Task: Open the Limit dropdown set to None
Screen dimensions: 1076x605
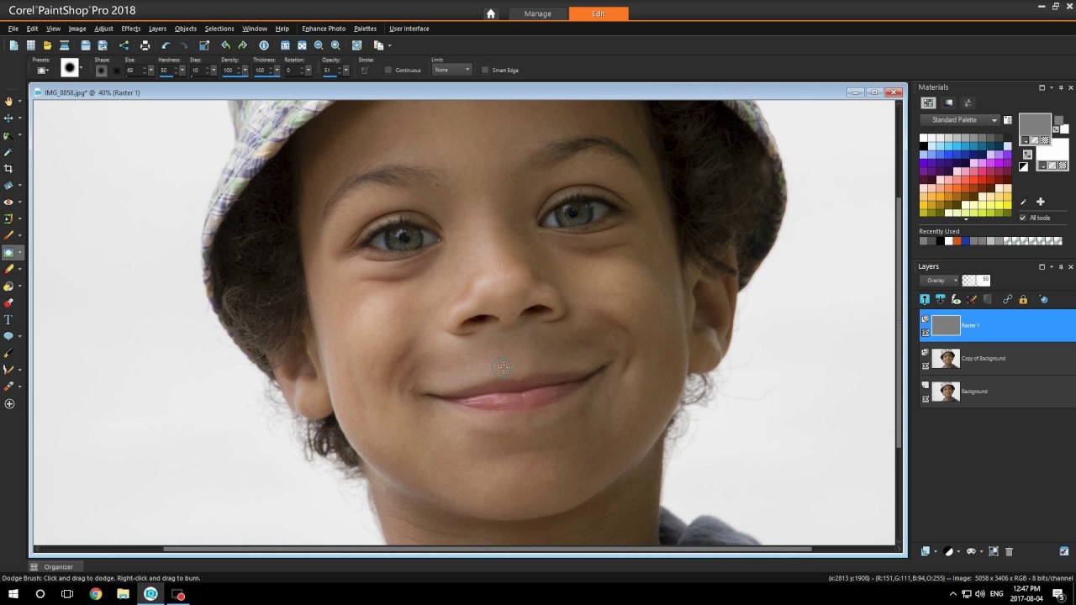Action: coord(451,70)
